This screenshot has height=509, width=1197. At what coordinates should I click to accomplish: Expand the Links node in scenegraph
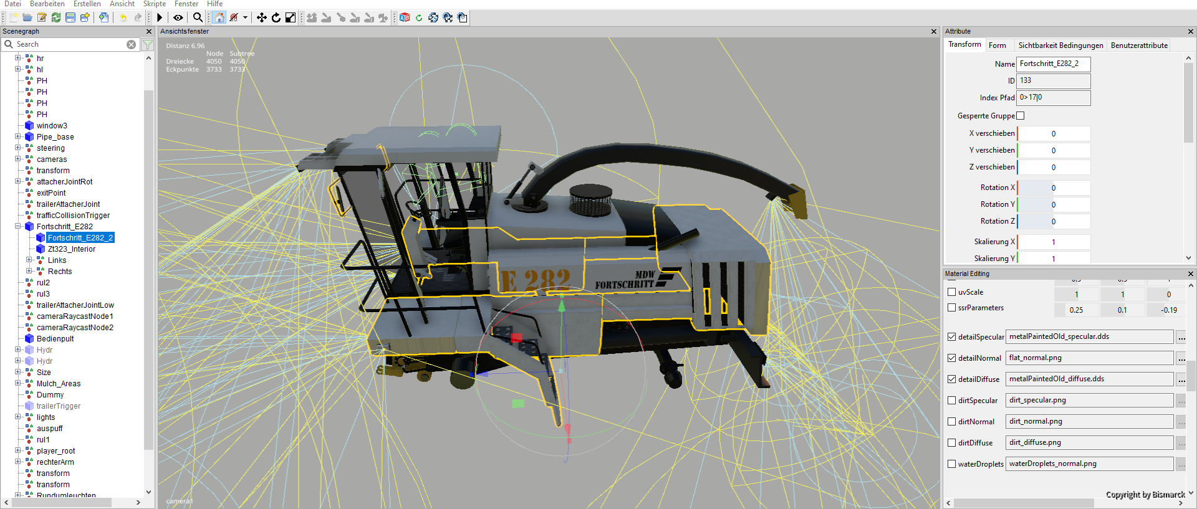coord(29,260)
